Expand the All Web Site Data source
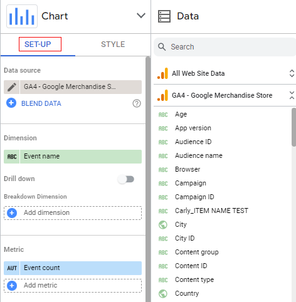Viewport: 296px width, 302px height. [292, 73]
